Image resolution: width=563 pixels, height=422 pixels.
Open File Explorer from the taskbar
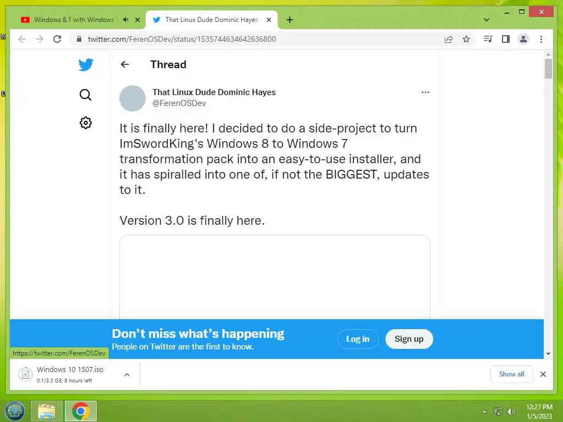coord(47,411)
